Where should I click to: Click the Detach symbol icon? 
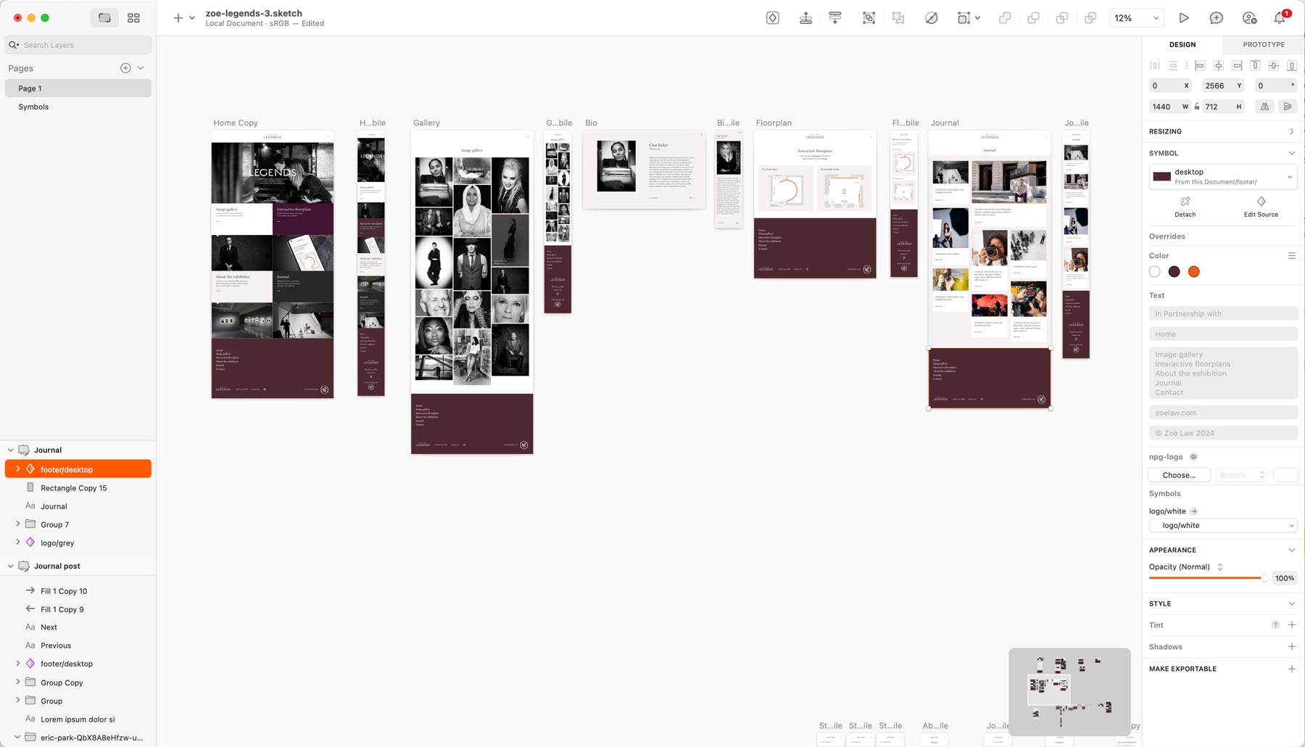1185,207
